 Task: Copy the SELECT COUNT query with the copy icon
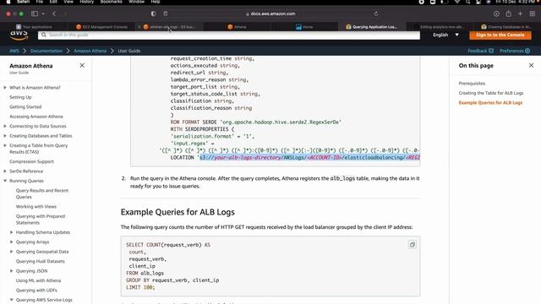(x=413, y=245)
